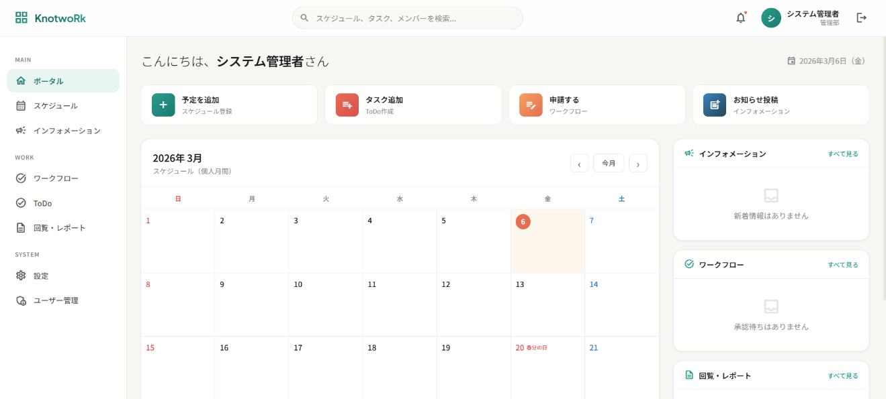Click the 設定 gear icon in sidebar
This screenshot has width=886, height=399.
pos(21,276)
